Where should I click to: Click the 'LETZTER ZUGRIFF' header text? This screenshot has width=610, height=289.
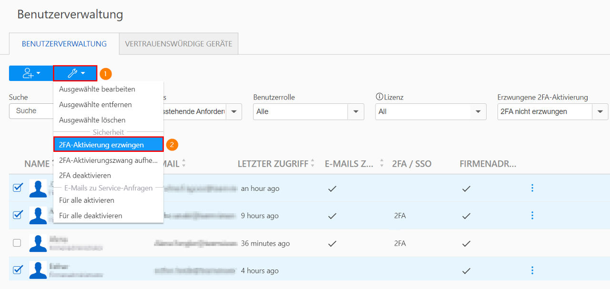point(273,164)
